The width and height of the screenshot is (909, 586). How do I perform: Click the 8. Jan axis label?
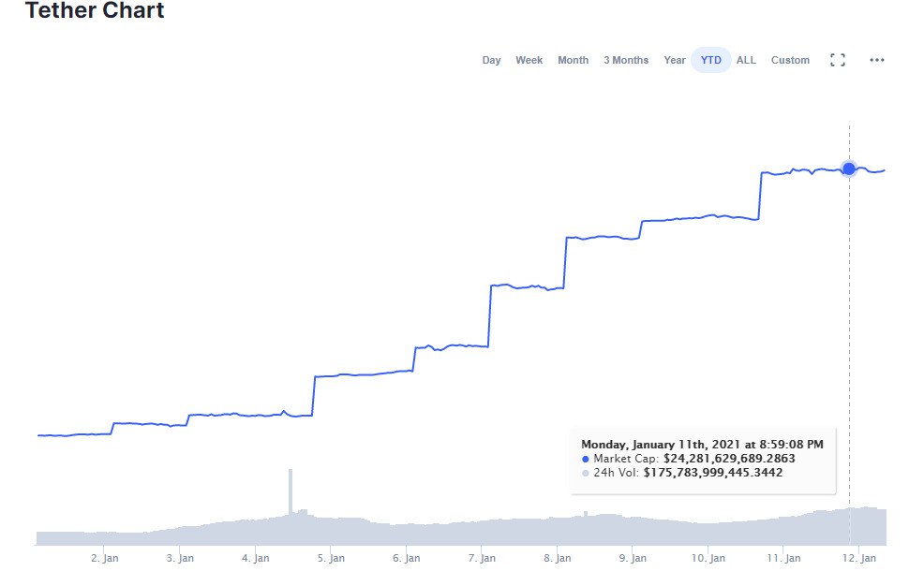tap(557, 558)
